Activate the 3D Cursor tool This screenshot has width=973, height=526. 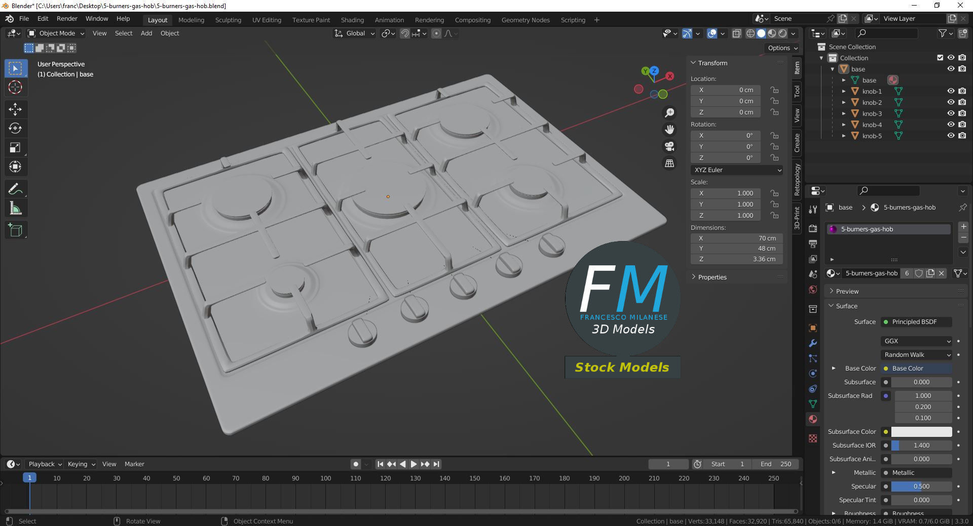(x=15, y=88)
